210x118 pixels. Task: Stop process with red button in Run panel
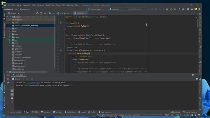click(8, 79)
